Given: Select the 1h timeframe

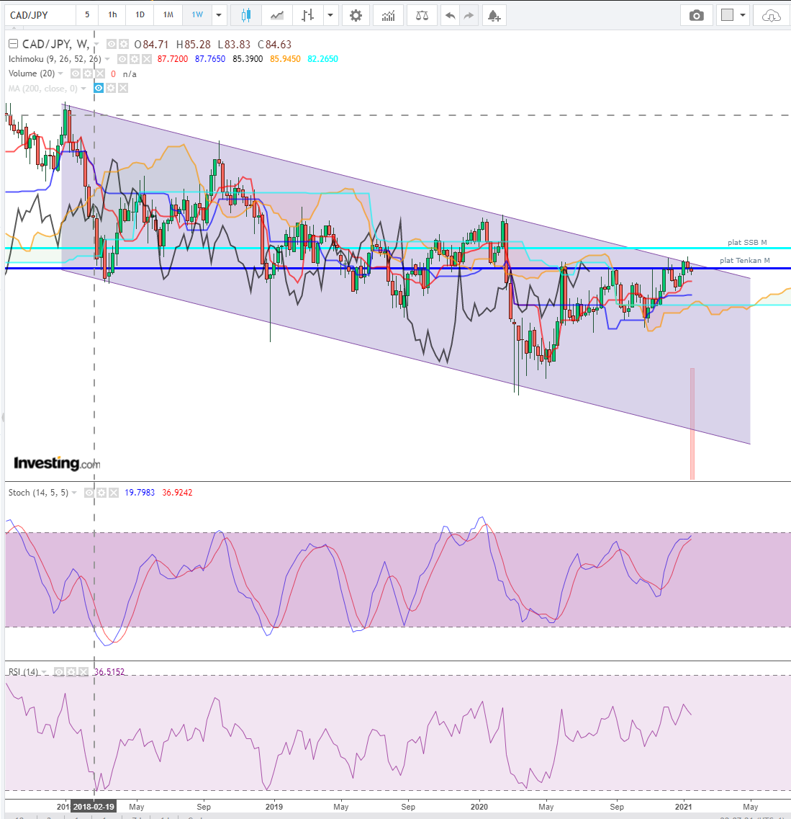Looking at the screenshot, I should tap(112, 15).
